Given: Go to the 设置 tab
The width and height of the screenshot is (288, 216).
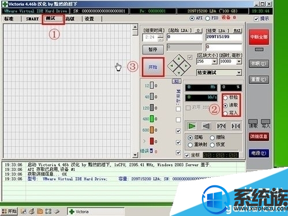Looking at the screenshot, I should coord(89,18).
